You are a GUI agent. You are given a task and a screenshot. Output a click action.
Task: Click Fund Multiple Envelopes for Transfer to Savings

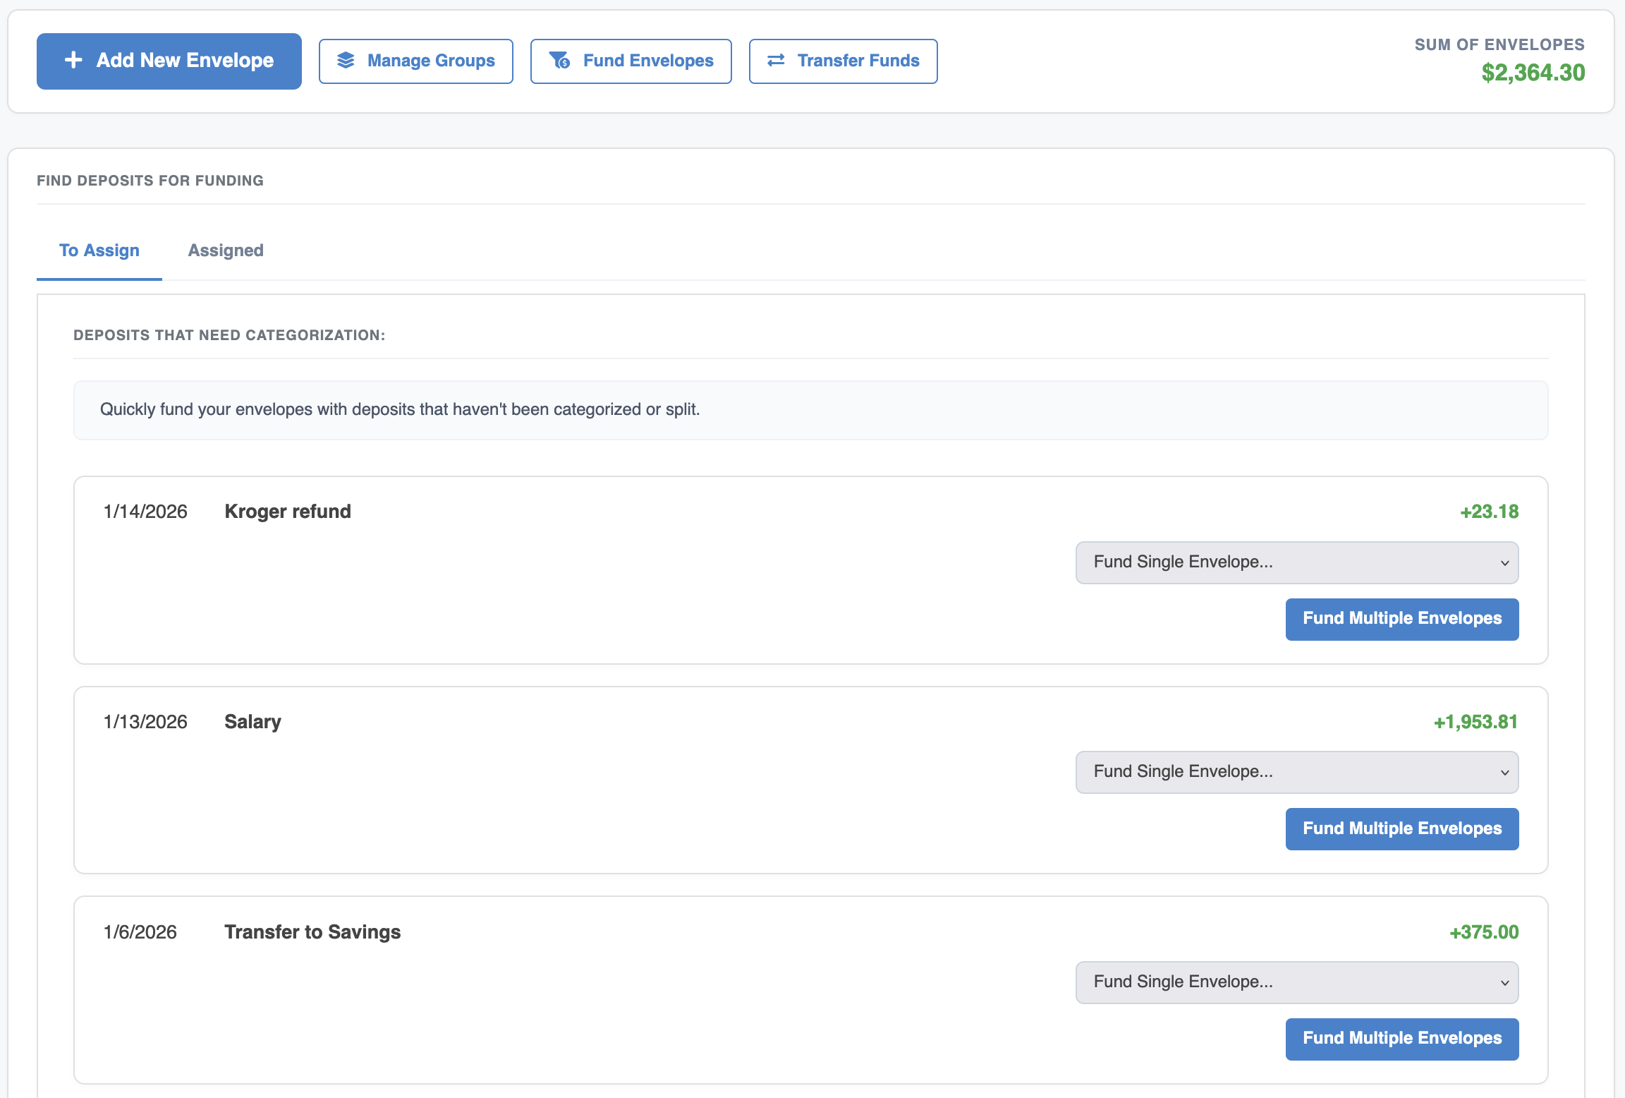coord(1402,1039)
